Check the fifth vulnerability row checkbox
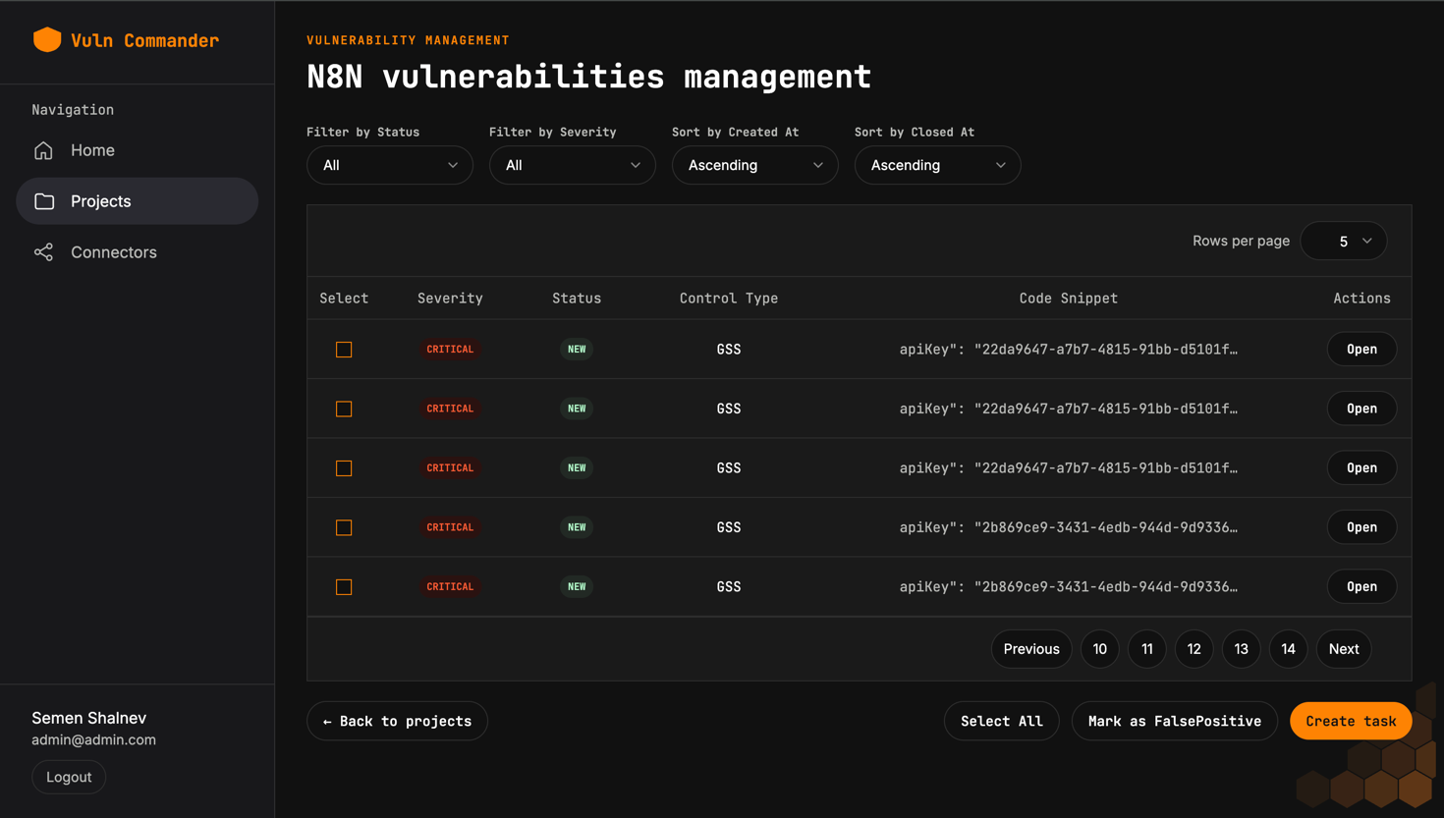The width and height of the screenshot is (1444, 818). pos(344,587)
